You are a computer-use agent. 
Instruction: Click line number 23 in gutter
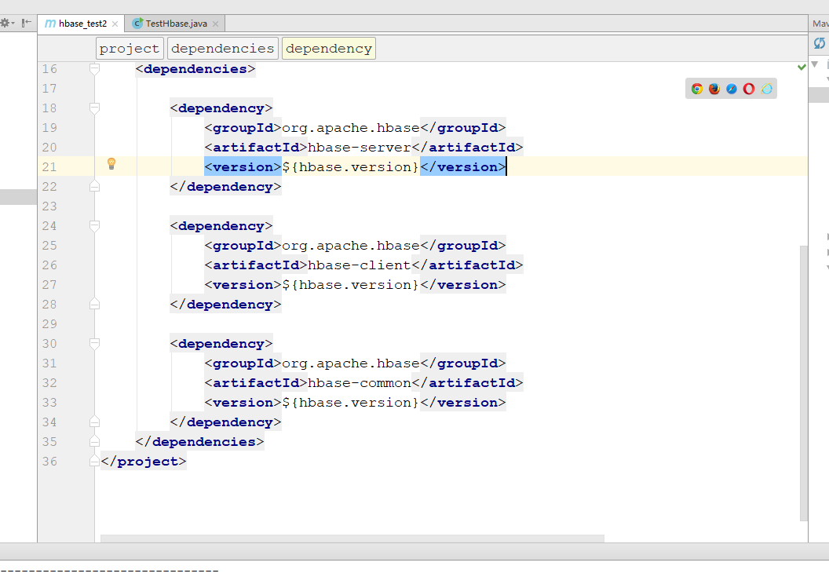49,206
